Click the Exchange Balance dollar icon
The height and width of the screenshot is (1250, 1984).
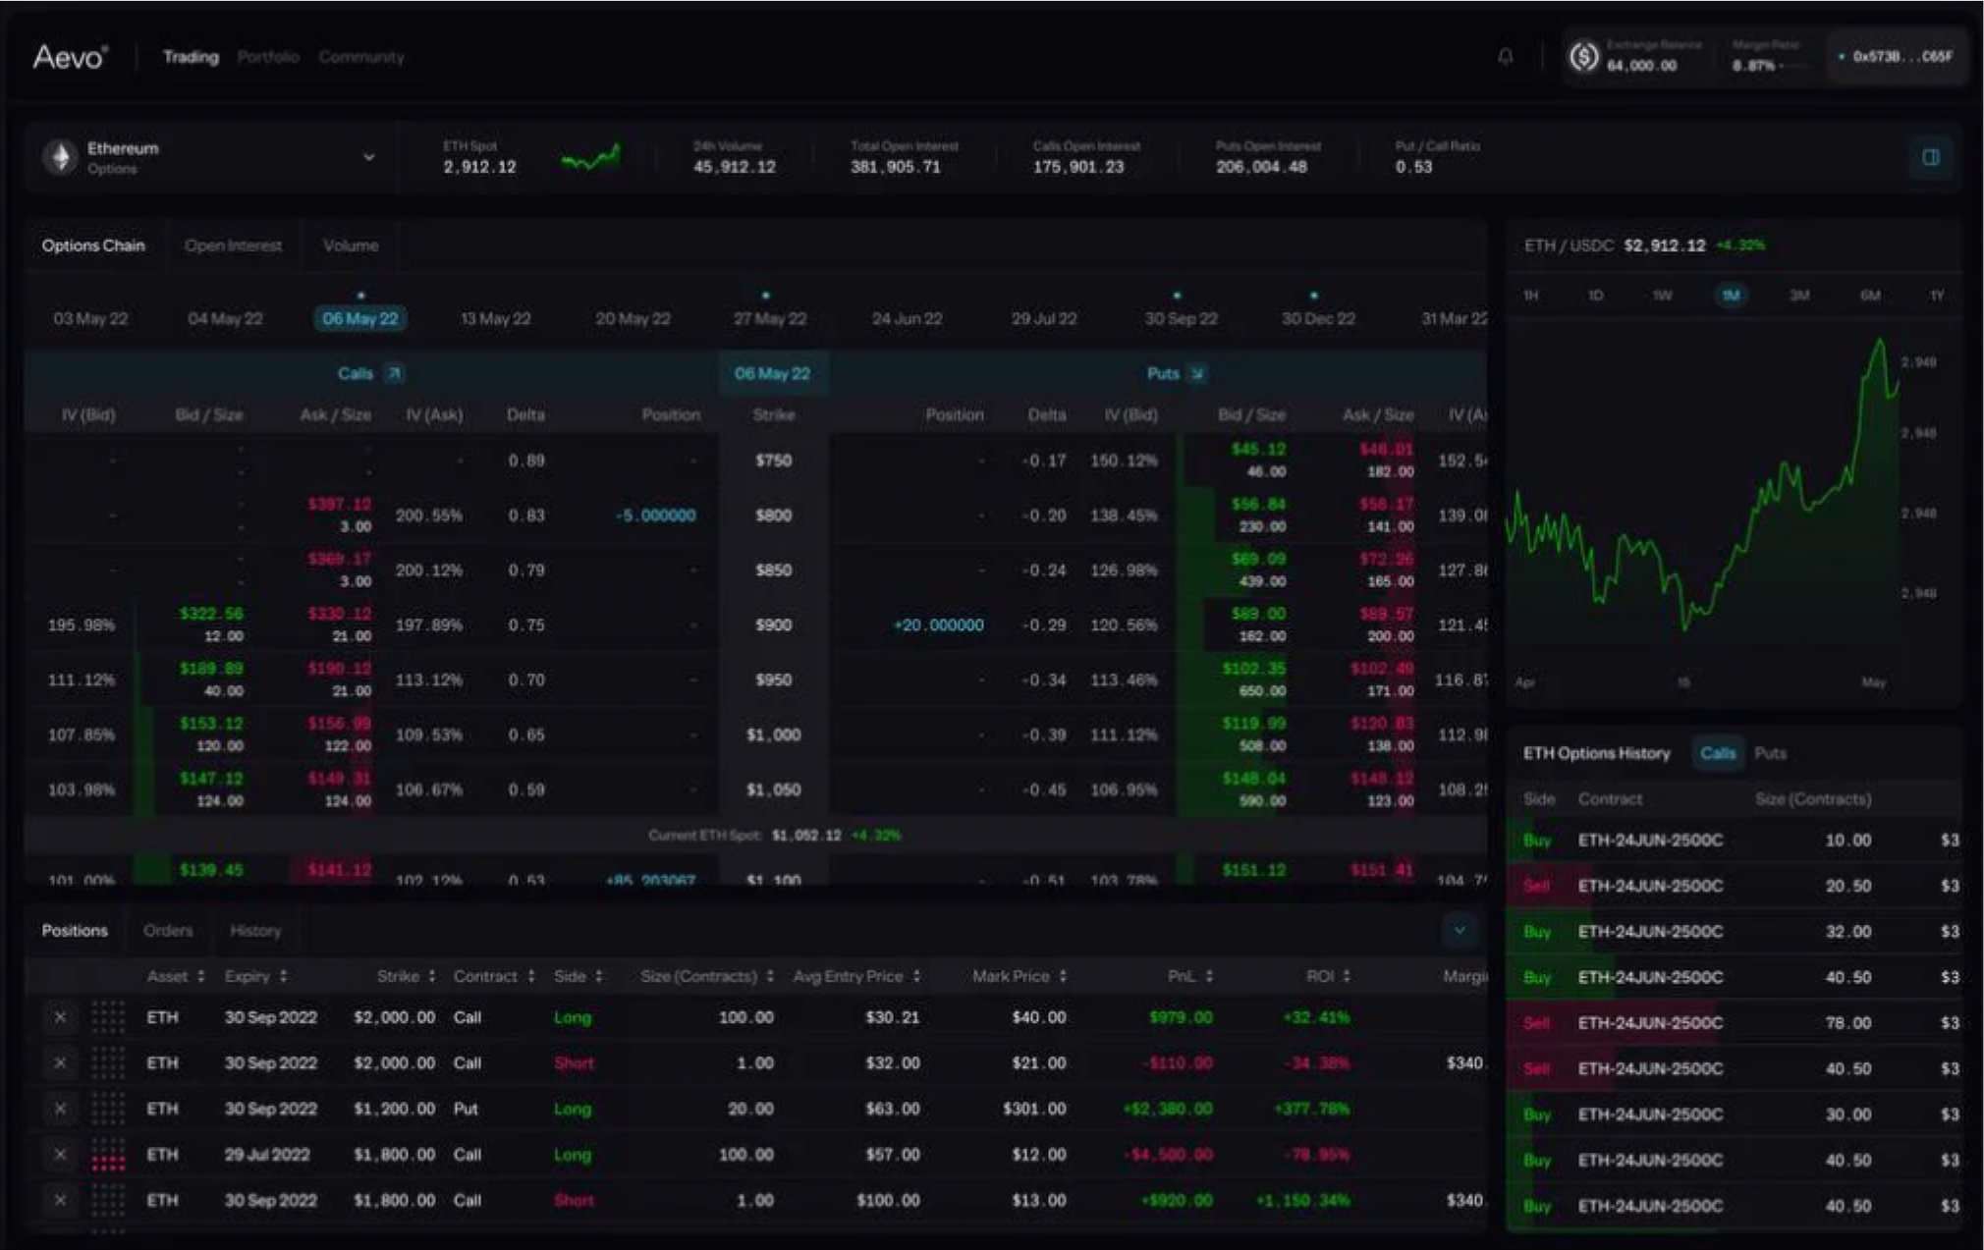[x=1583, y=56]
